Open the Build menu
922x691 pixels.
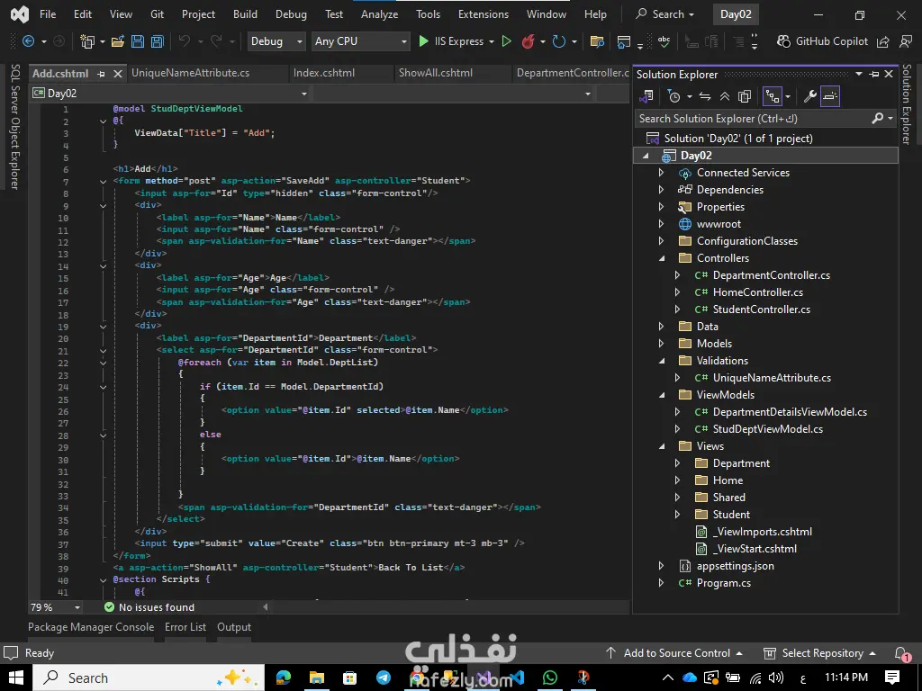[245, 14]
